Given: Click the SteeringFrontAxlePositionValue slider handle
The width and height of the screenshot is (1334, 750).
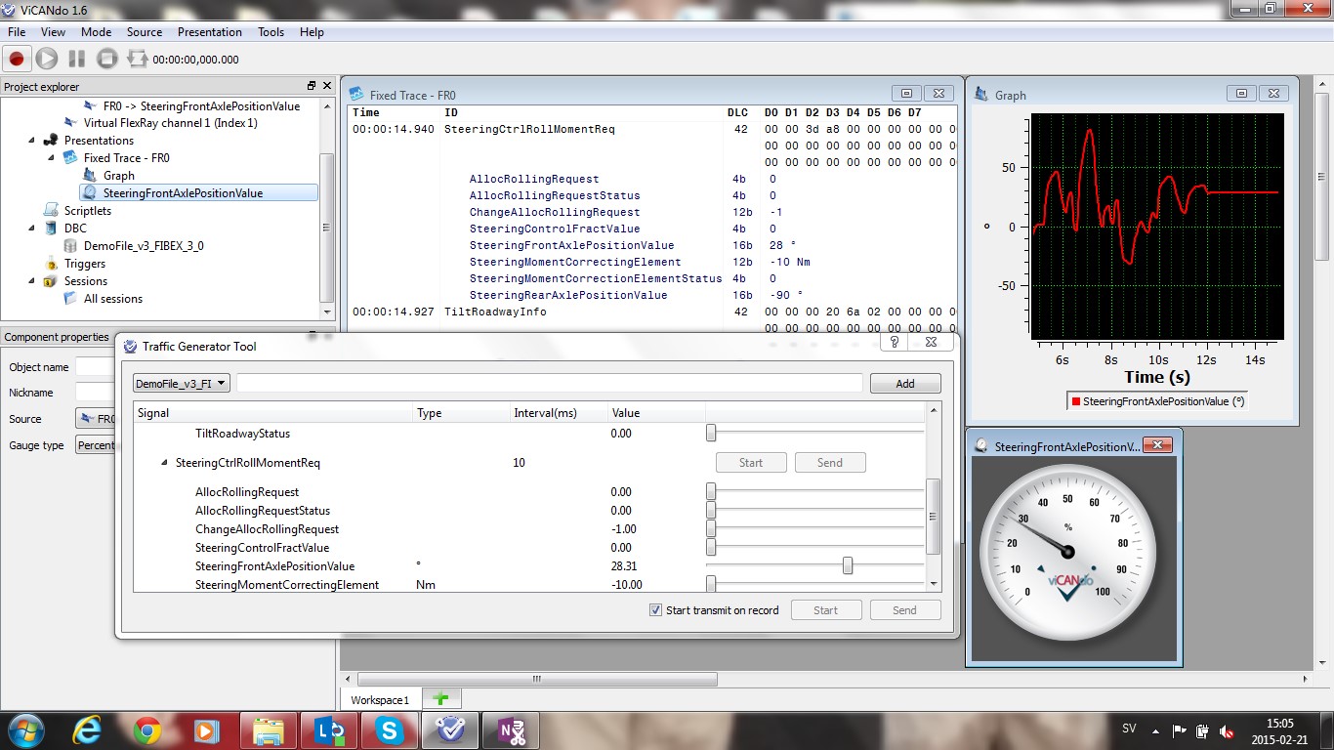Looking at the screenshot, I should click(848, 565).
